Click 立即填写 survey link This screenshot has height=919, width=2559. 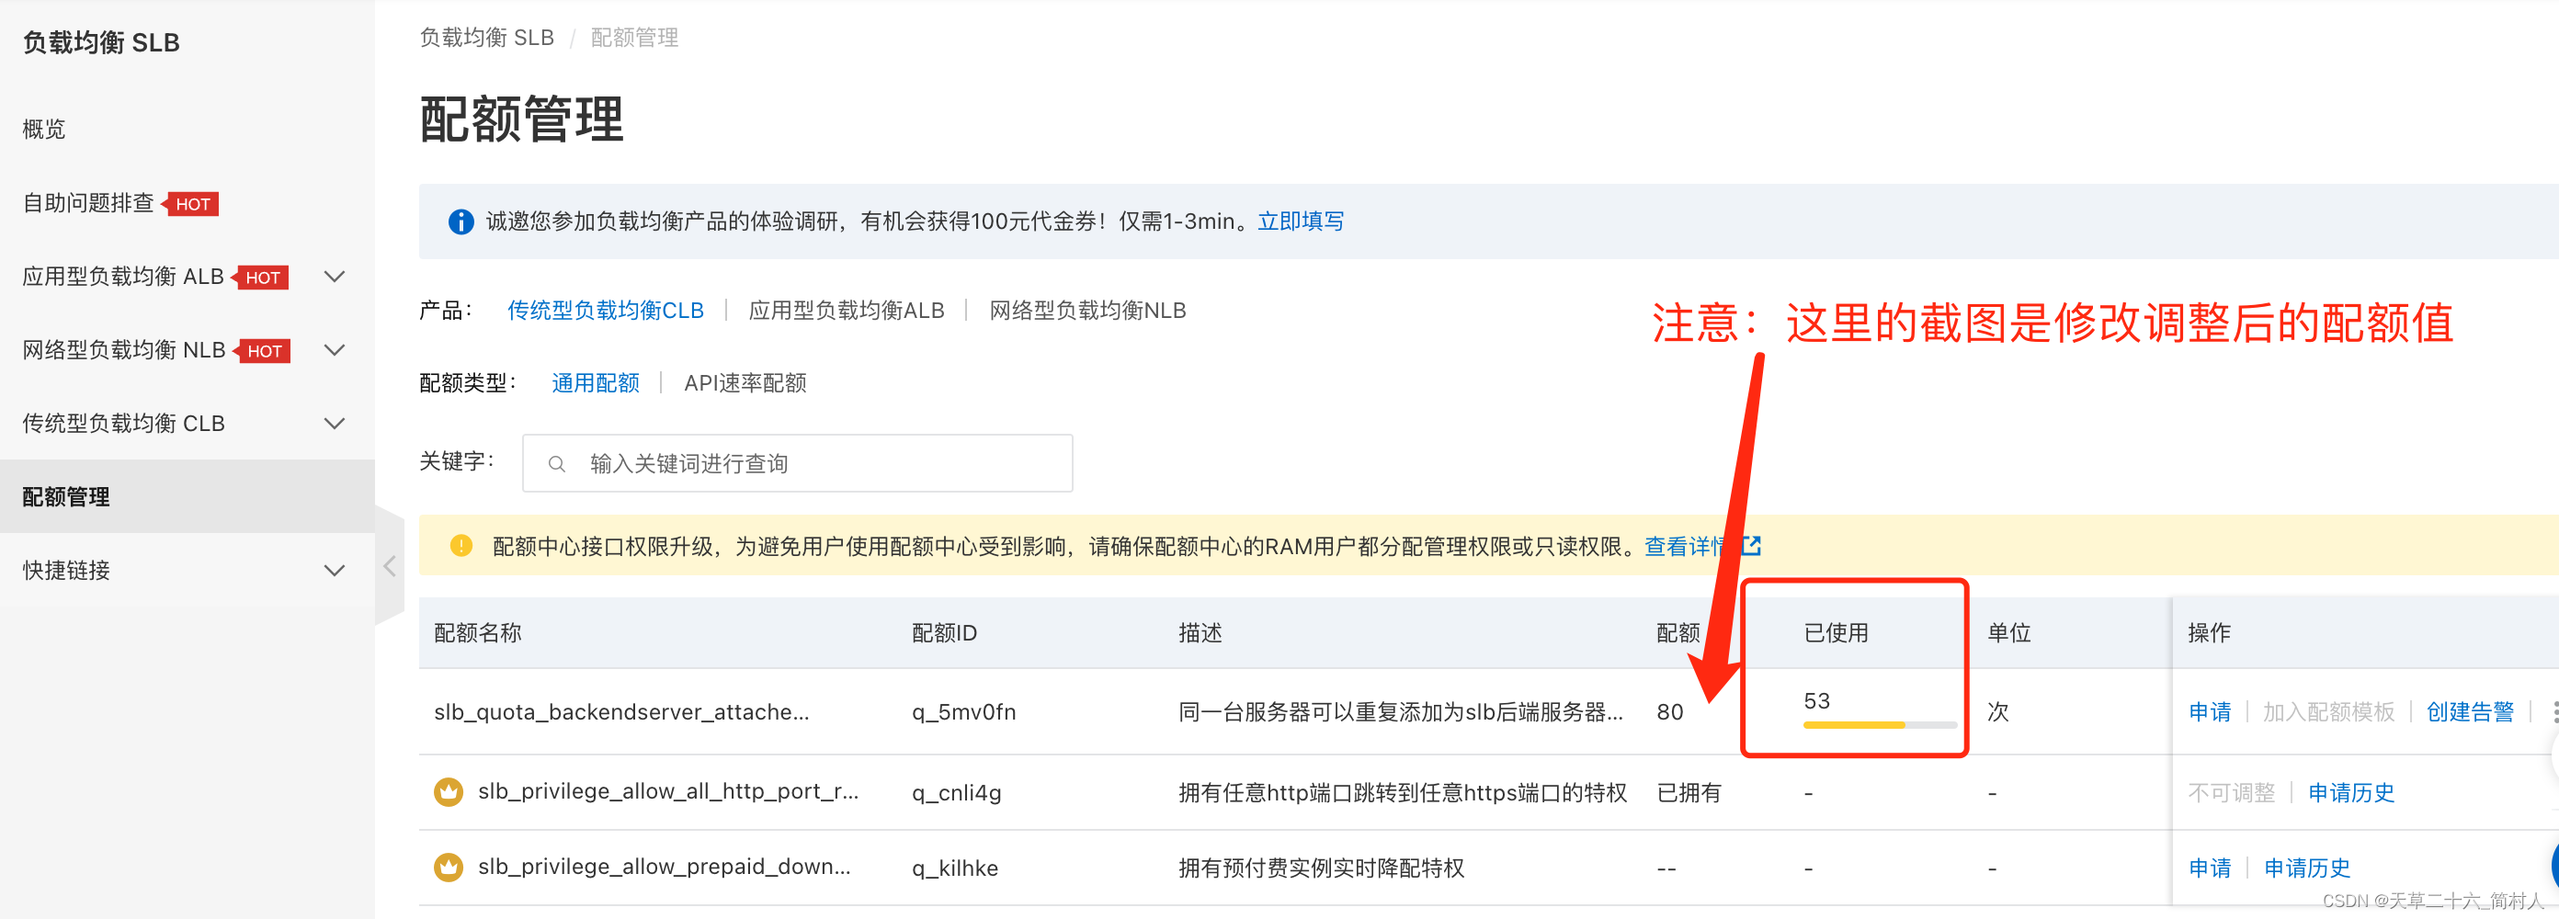pyautogui.click(x=1301, y=221)
